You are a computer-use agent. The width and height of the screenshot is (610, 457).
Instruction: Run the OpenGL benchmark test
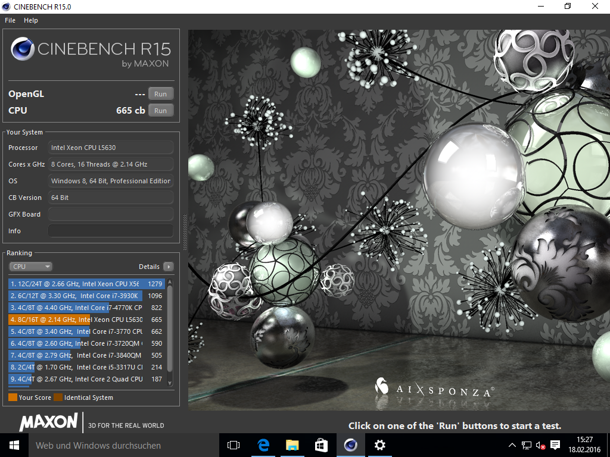(160, 93)
